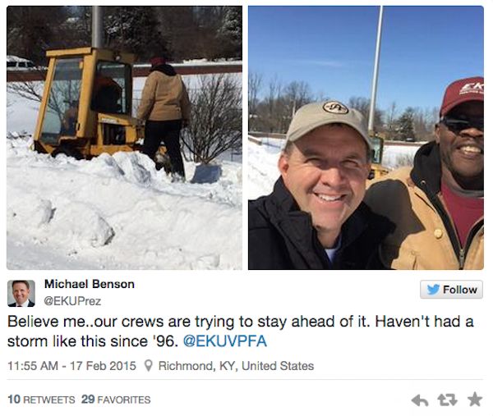Viewport: 493px width, 416px height.
Task: Click the Twitter bird icon in Follow button
Action: (433, 289)
